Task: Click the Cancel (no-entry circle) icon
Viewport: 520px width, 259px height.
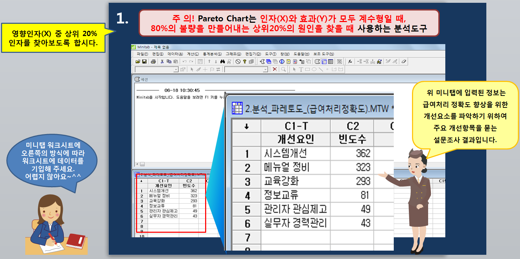Action: (x=238, y=61)
